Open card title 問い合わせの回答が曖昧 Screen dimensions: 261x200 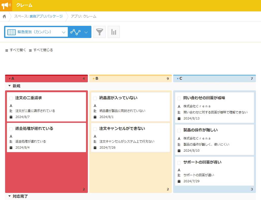(x=204, y=98)
